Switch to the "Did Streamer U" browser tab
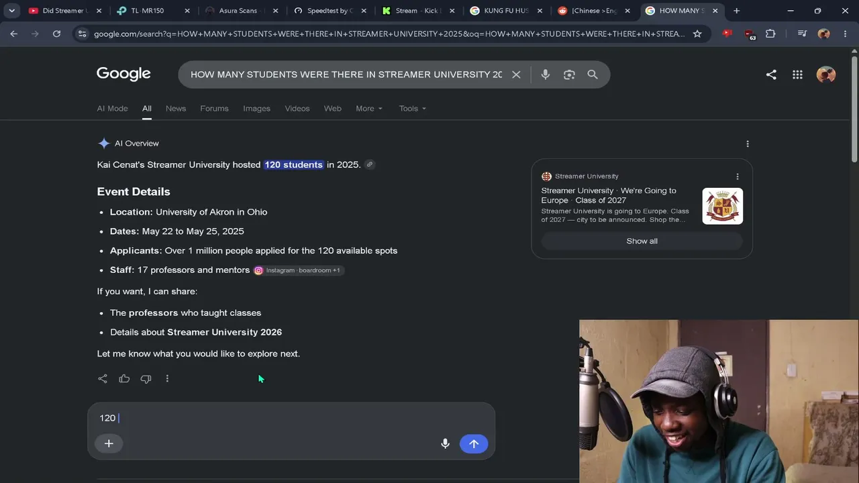The height and width of the screenshot is (483, 859). [x=64, y=11]
